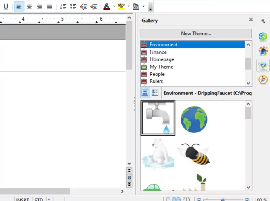The width and height of the screenshot is (270, 201).
Task: Select the dripping faucet image
Action: (158, 118)
